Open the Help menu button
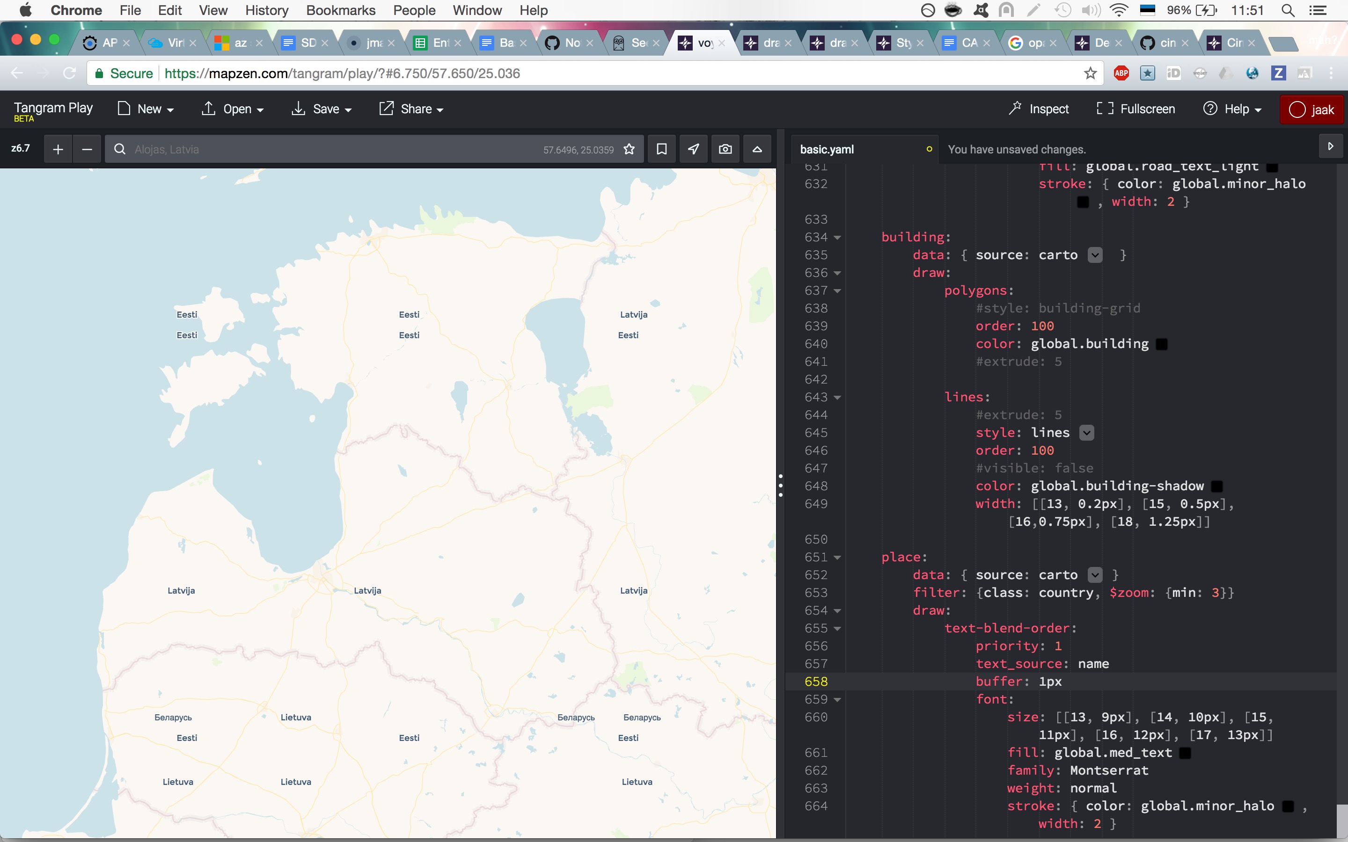1348x842 pixels. coord(1232,109)
